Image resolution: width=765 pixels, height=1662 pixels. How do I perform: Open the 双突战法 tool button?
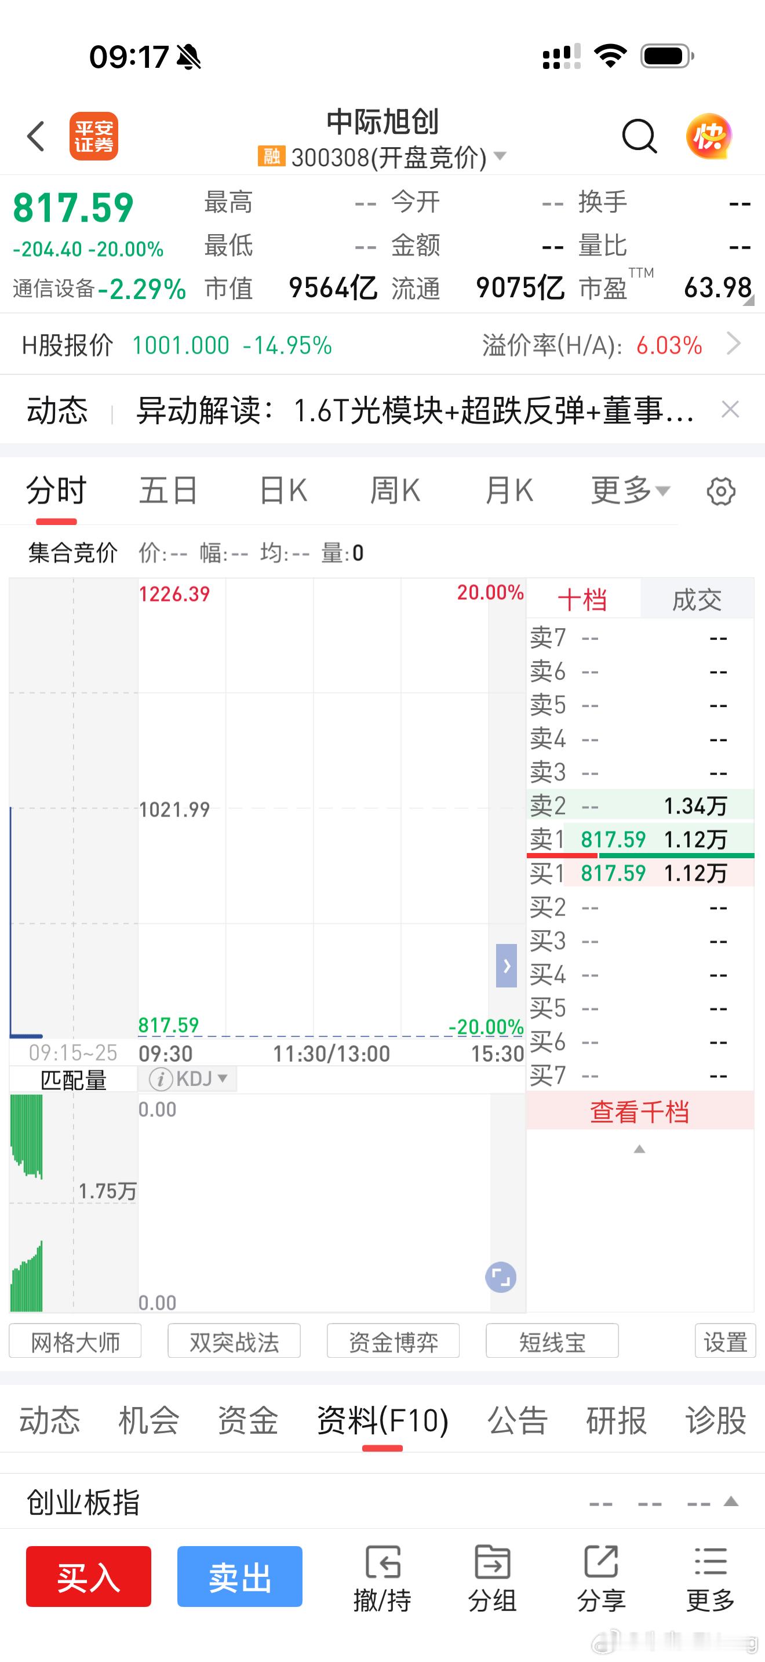click(x=234, y=1341)
